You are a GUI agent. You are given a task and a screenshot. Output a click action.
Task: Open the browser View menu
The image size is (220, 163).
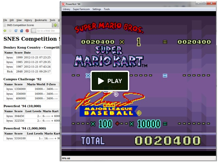point(19,20)
